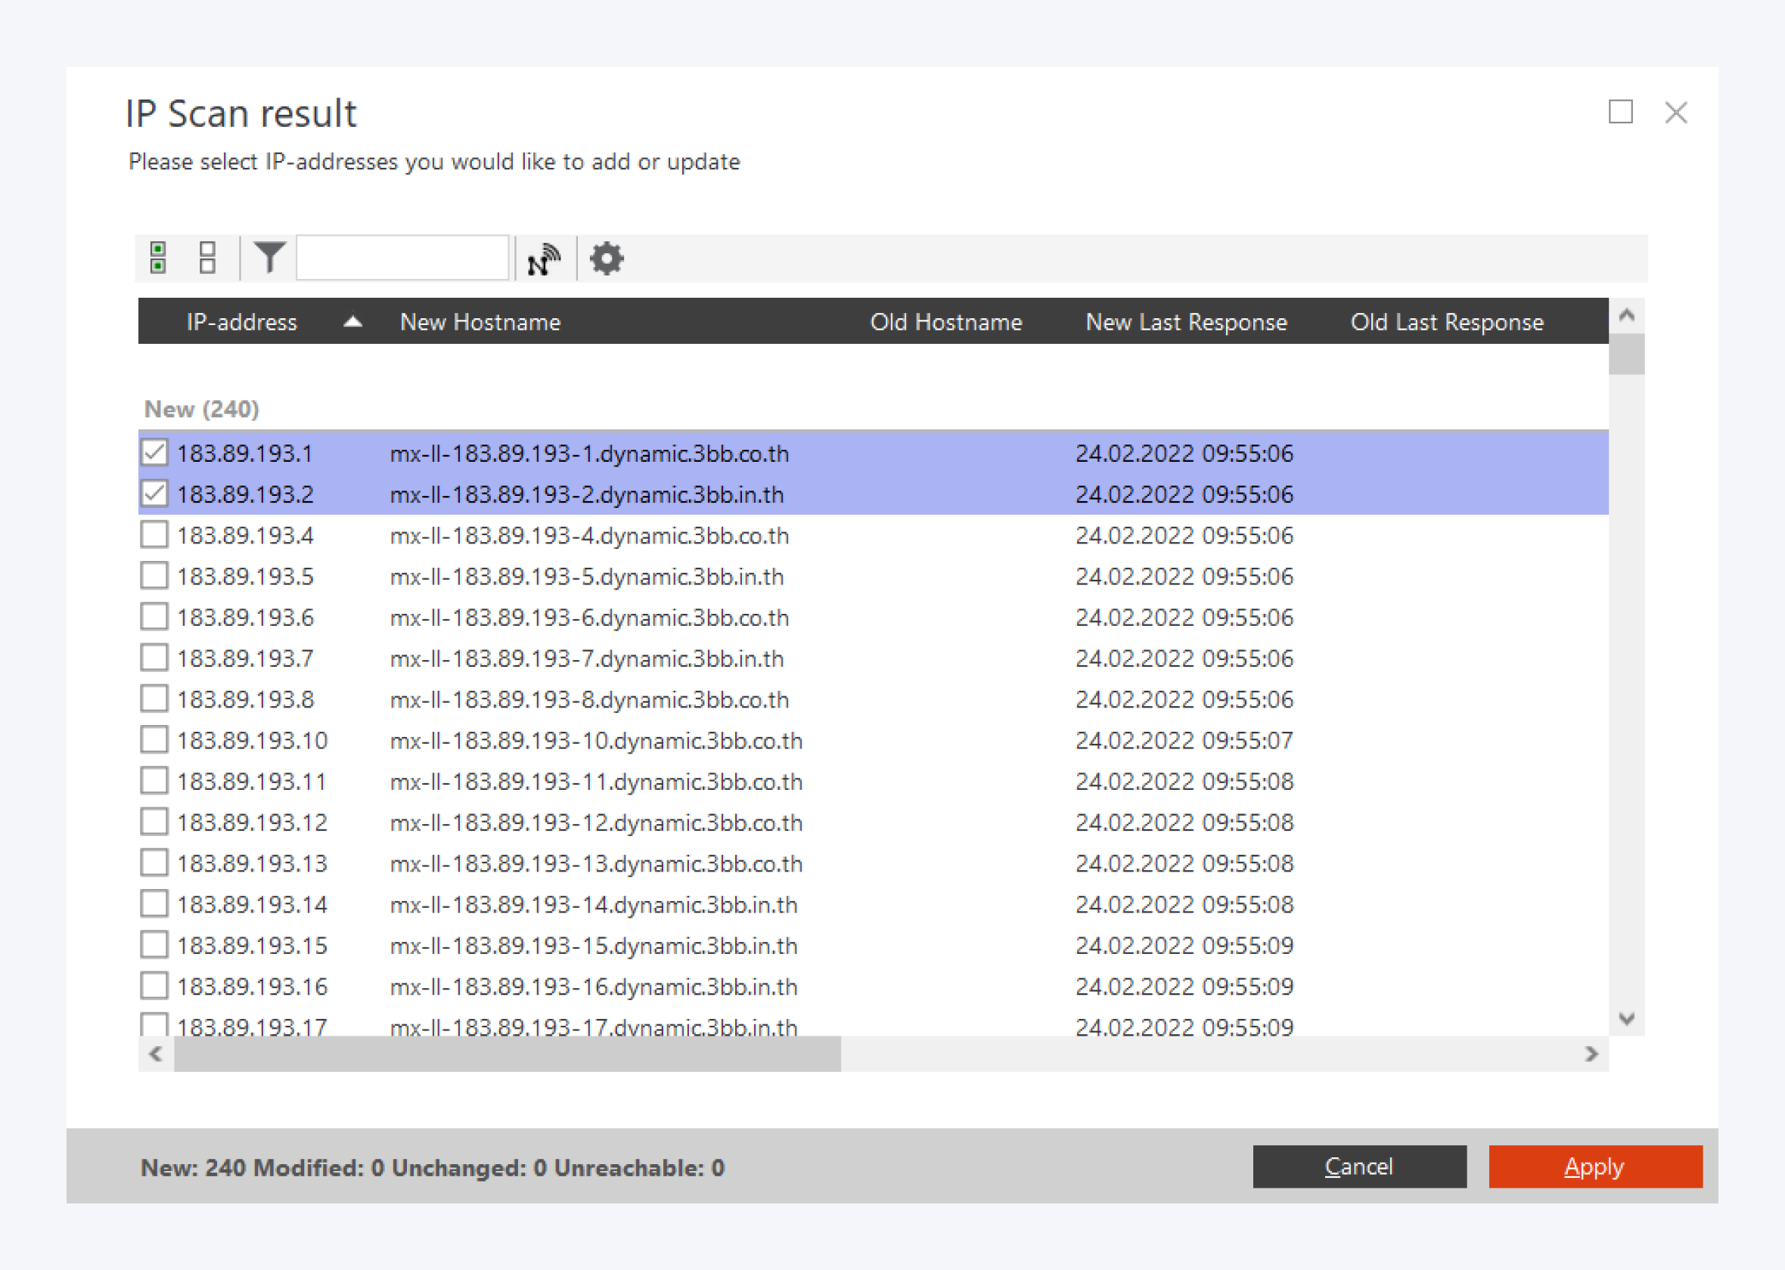Click the funnel filter icon
This screenshot has height=1270, width=1785.
pos(269,257)
